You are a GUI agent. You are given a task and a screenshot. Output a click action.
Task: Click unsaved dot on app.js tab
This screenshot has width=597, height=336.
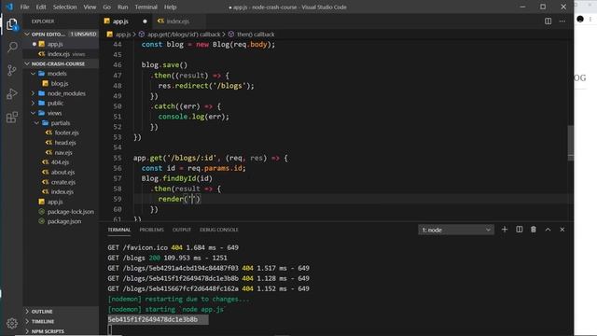145,21
